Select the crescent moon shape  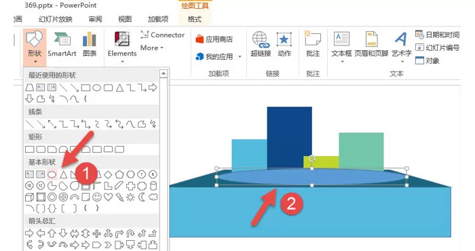(x=142, y=197)
